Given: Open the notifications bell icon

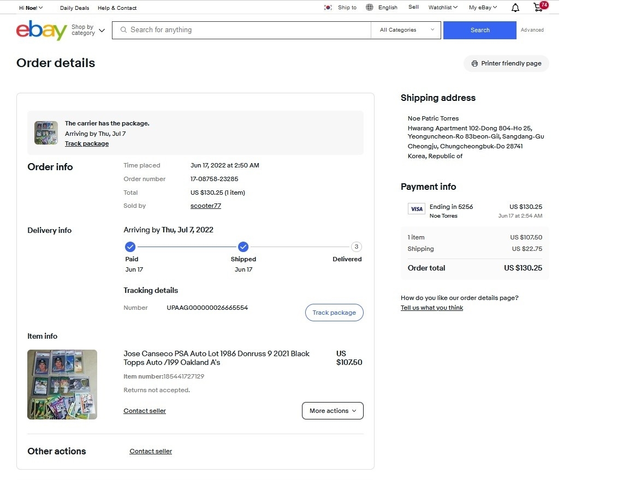Looking at the screenshot, I should pyautogui.click(x=515, y=8).
